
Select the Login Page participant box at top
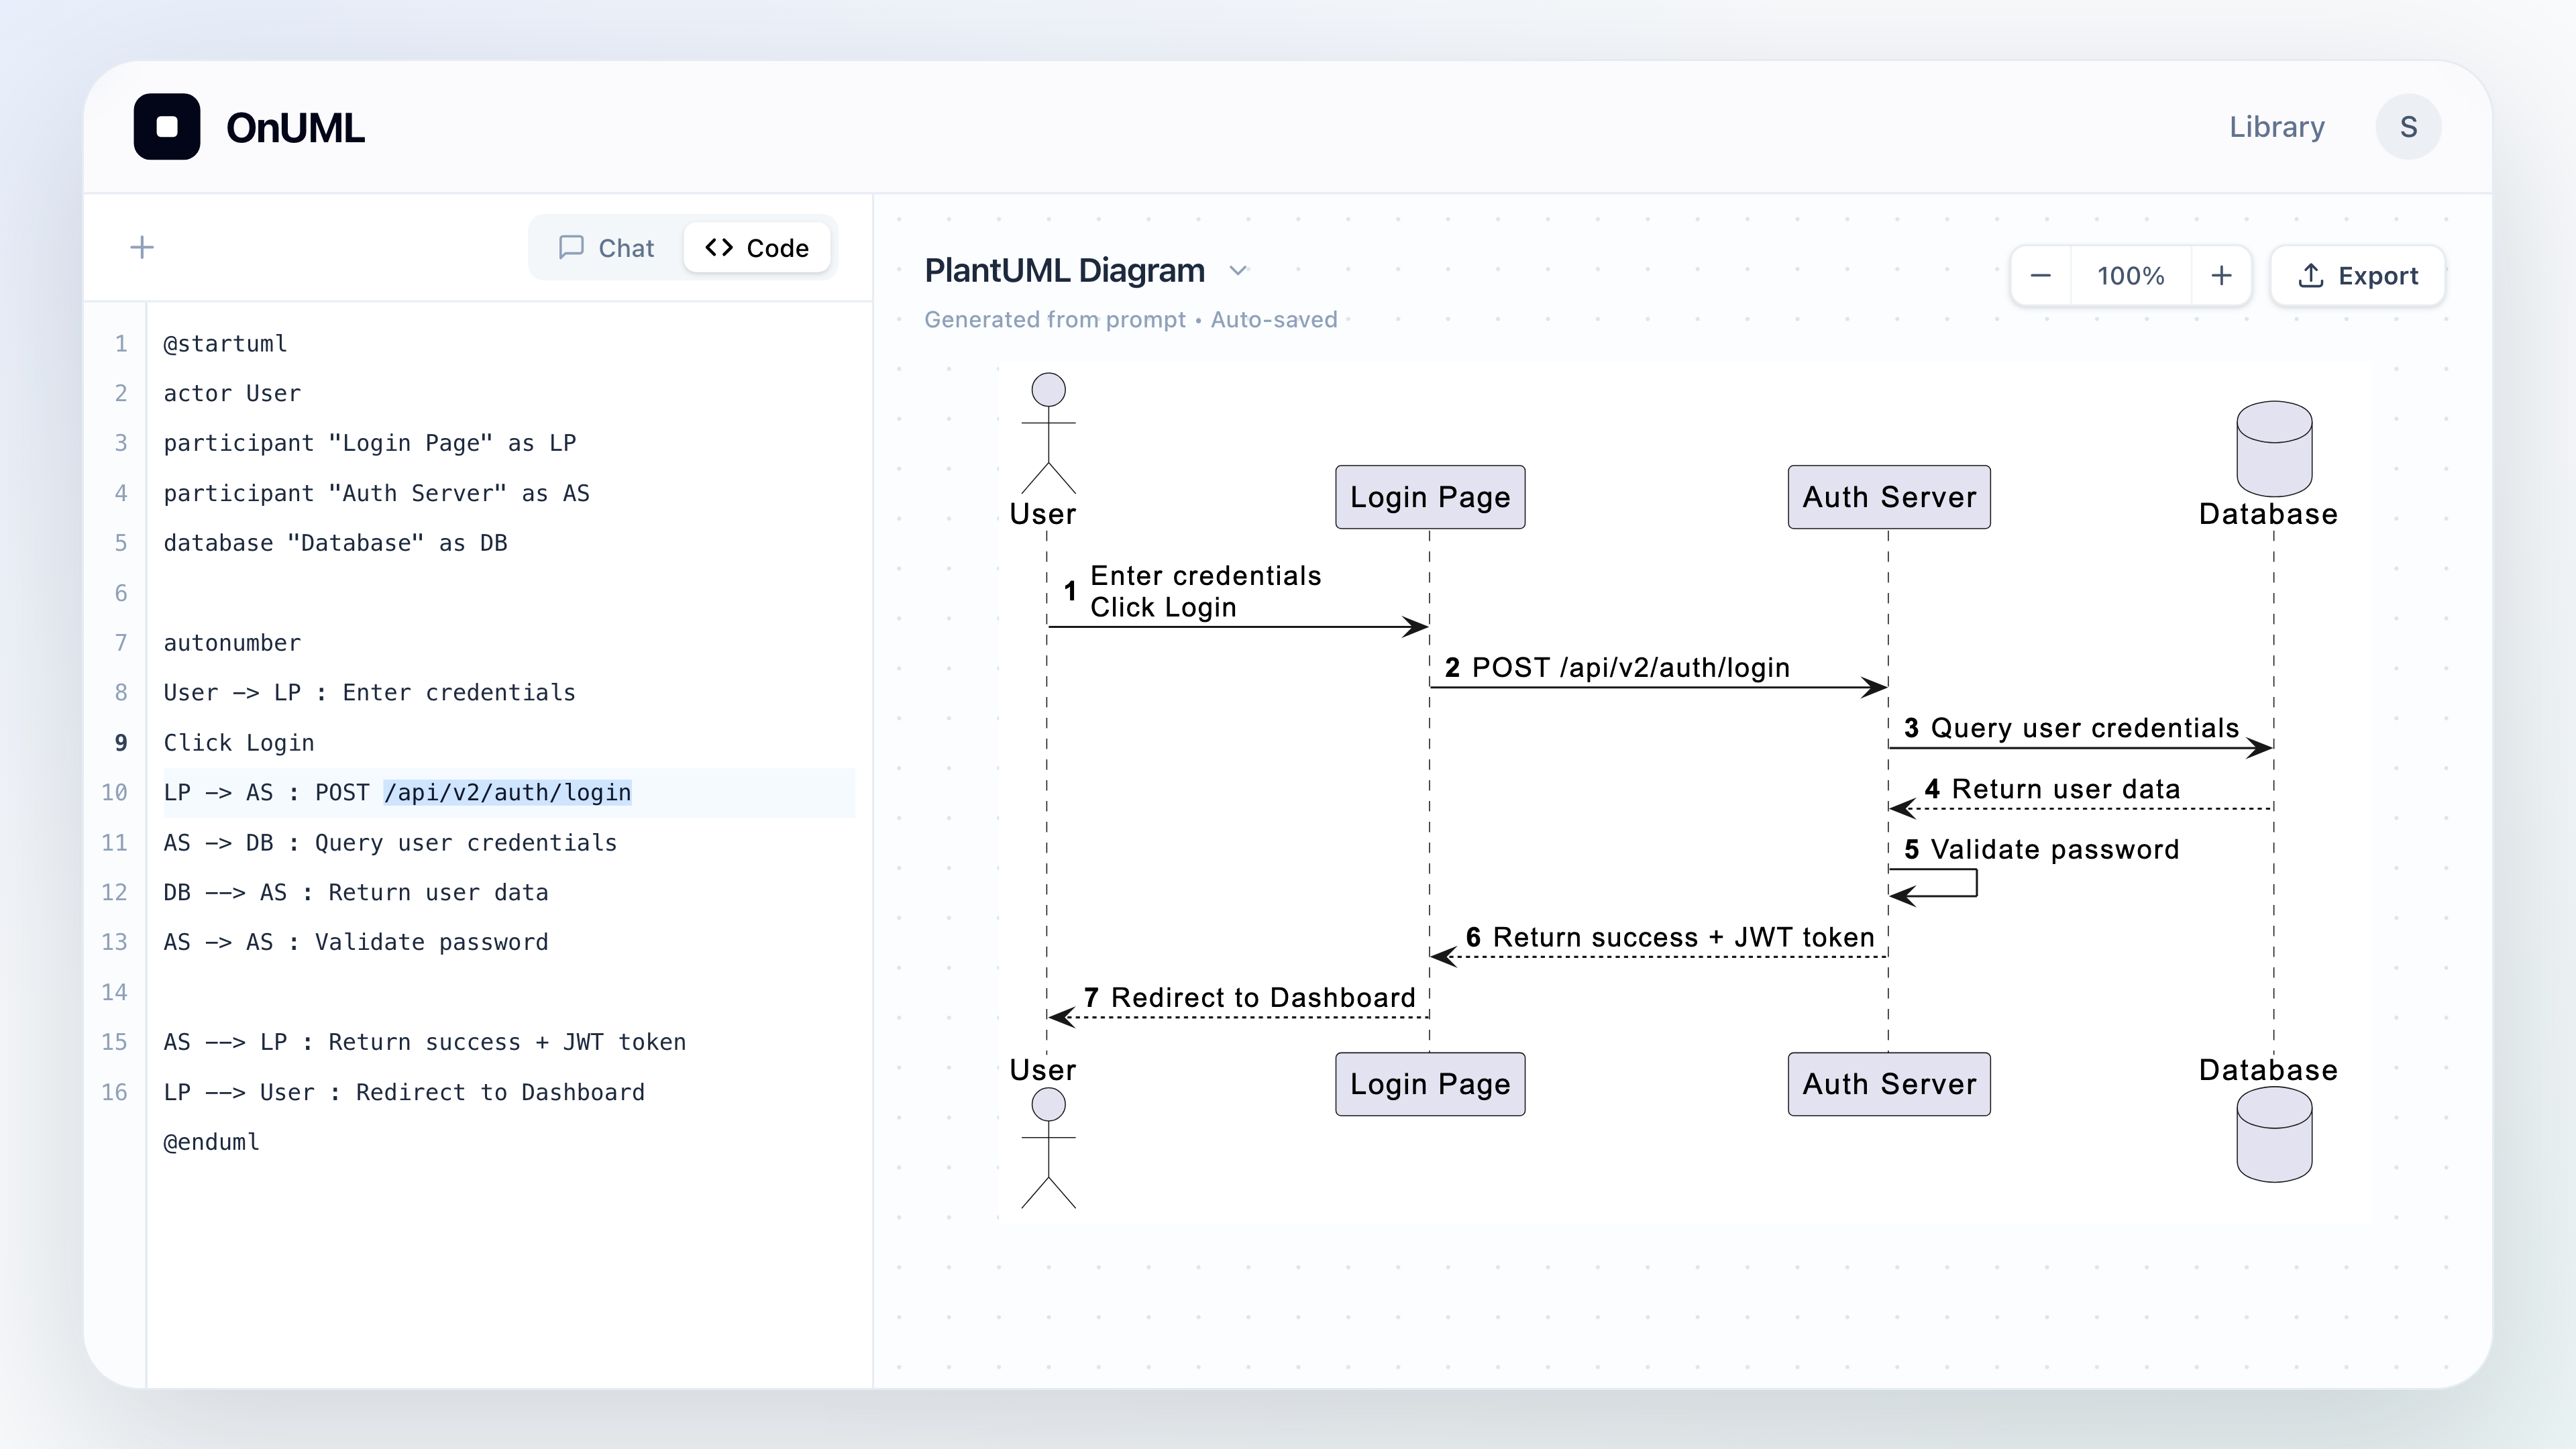[1430, 497]
